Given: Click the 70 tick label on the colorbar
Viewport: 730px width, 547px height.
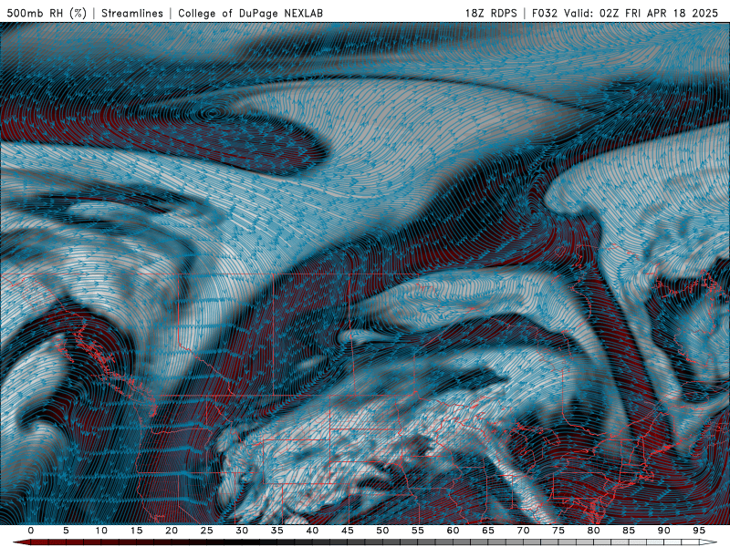Looking at the screenshot, I should [523, 531].
